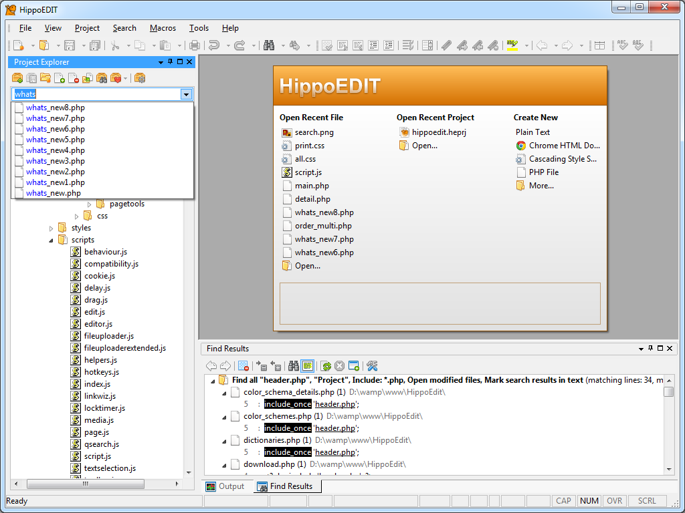This screenshot has height=513, width=685.
Task: Click the Undo arrow icon
Action: click(x=214, y=45)
